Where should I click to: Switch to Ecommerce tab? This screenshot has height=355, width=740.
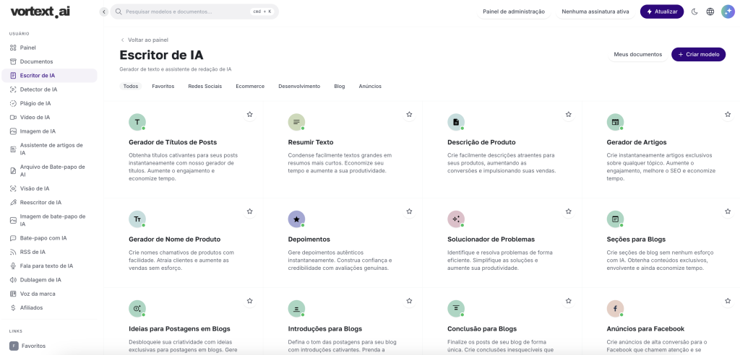pos(250,87)
